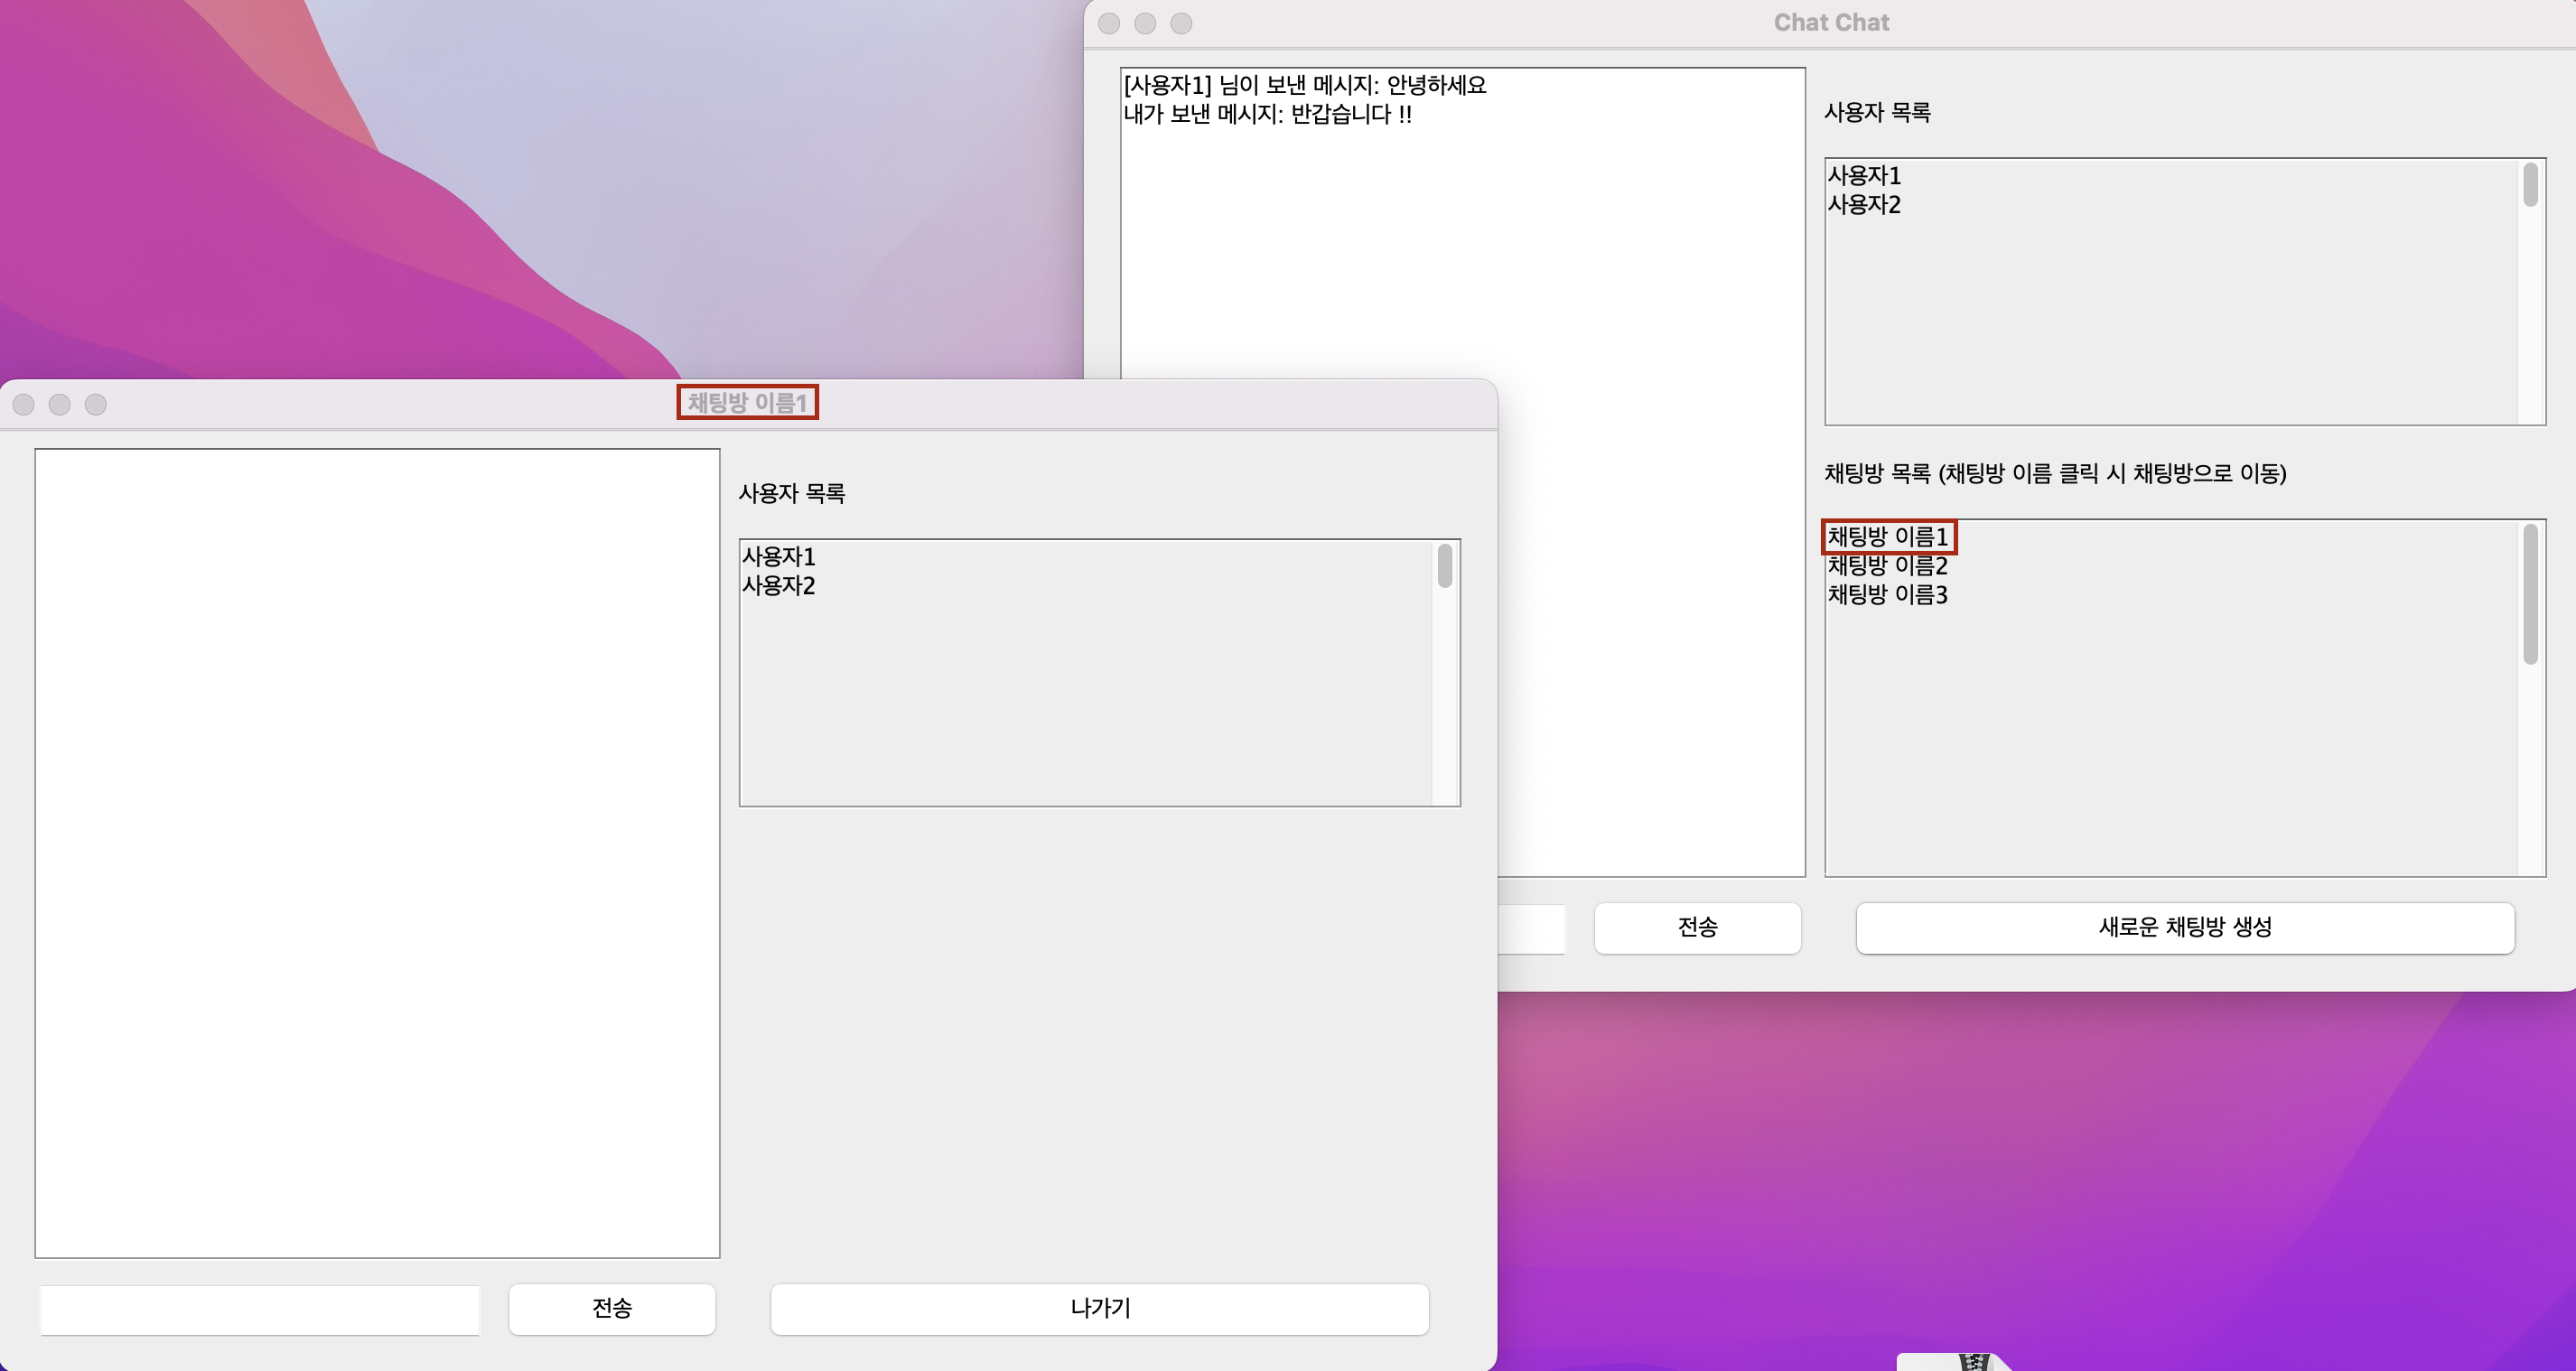Click message line from 사용자1 in chat log
Screen dimensions: 2576x1371
[x=1304, y=86]
